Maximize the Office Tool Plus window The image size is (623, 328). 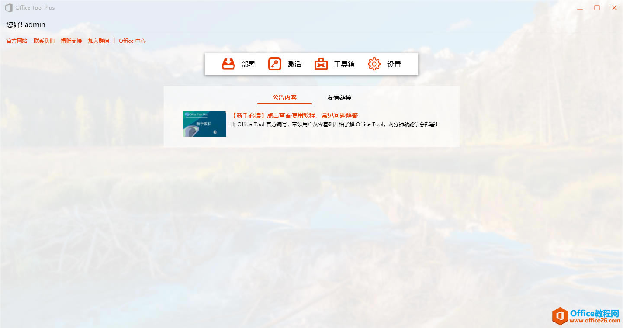pyautogui.click(x=597, y=7)
